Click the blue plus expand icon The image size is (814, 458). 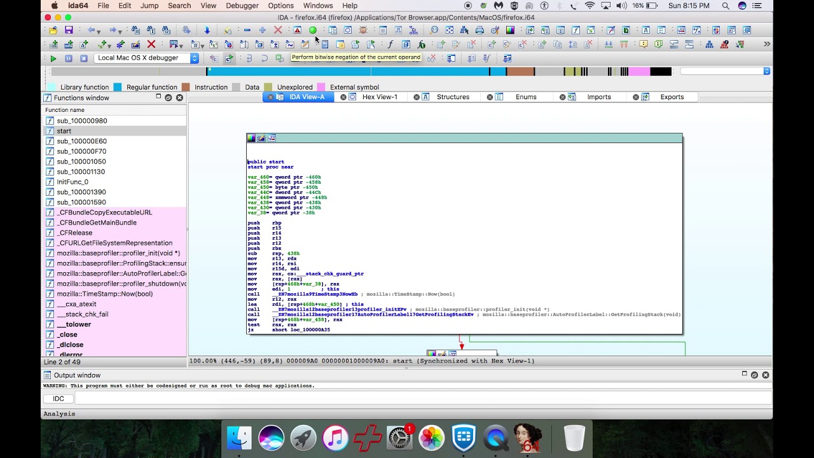tap(262, 30)
